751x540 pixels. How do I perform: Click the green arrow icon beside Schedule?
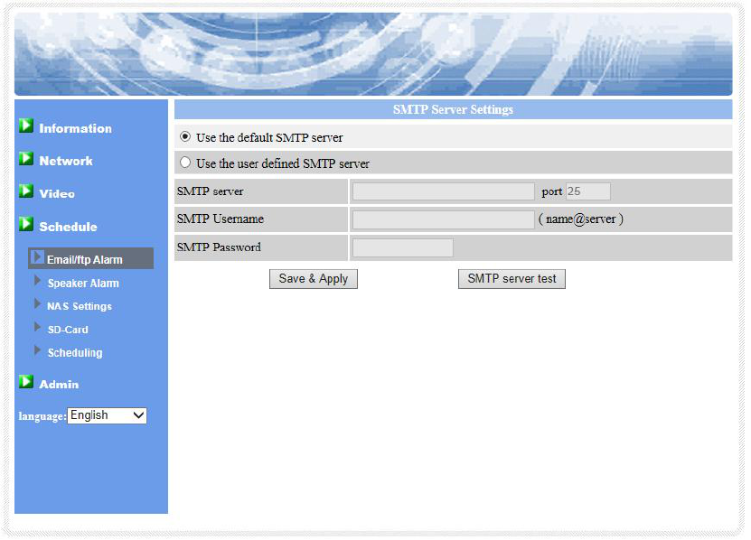click(26, 224)
